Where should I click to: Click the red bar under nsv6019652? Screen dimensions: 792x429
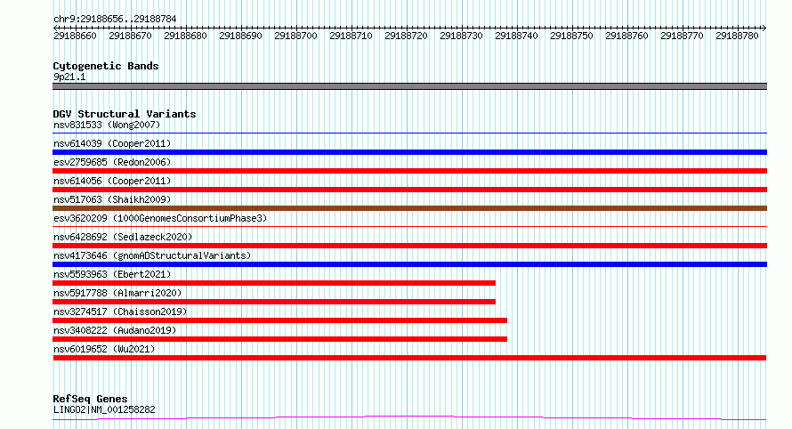[x=409, y=358]
